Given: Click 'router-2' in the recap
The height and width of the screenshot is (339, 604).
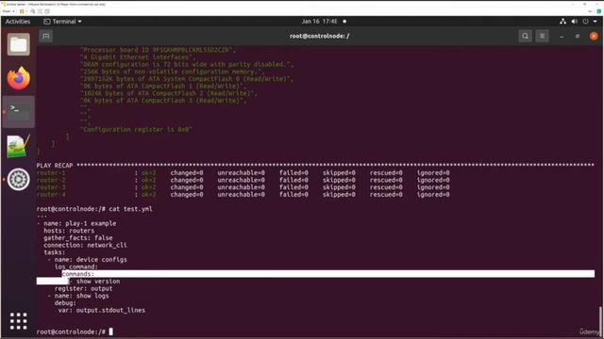Looking at the screenshot, I should (x=51, y=180).
